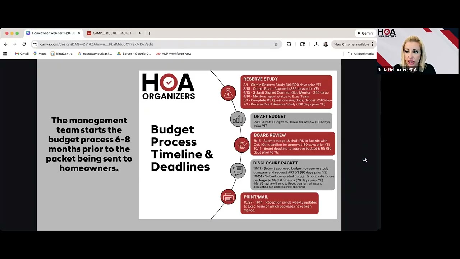Click the browser forward arrow
This screenshot has height=259, width=460.
[15, 44]
